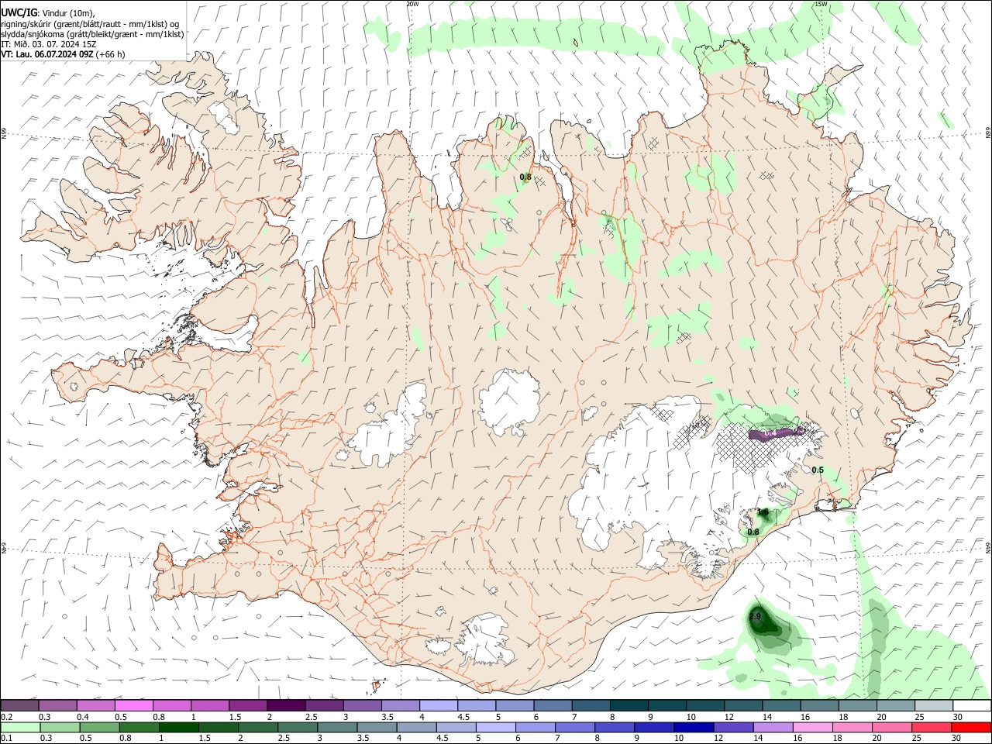The image size is (992, 744).
Task: Pick bottom-row navy swatch between 10 and 12
Action: tap(693, 727)
